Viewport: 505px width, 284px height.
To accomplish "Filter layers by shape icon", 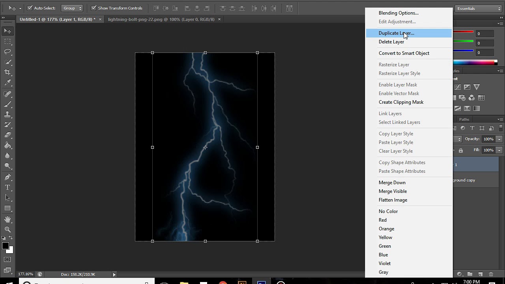I will coord(482,128).
